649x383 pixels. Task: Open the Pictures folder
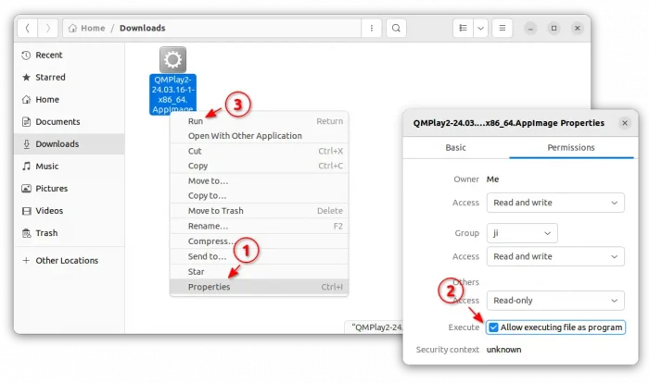click(x=51, y=189)
